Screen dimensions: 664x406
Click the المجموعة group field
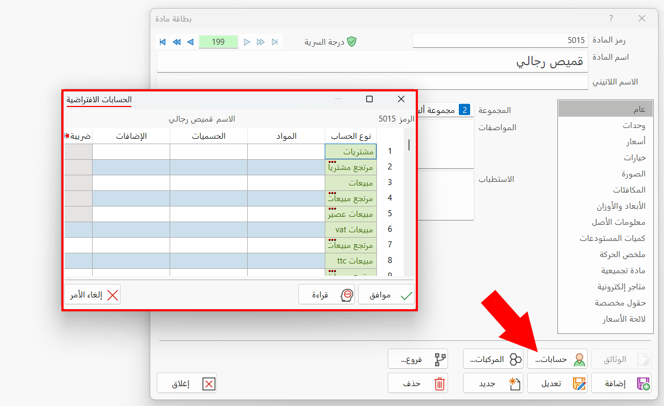(x=445, y=110)
